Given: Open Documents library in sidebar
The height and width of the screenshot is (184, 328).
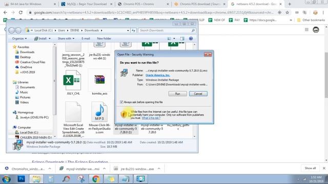Looking at the screenshot, I should (x=27, y=87).
